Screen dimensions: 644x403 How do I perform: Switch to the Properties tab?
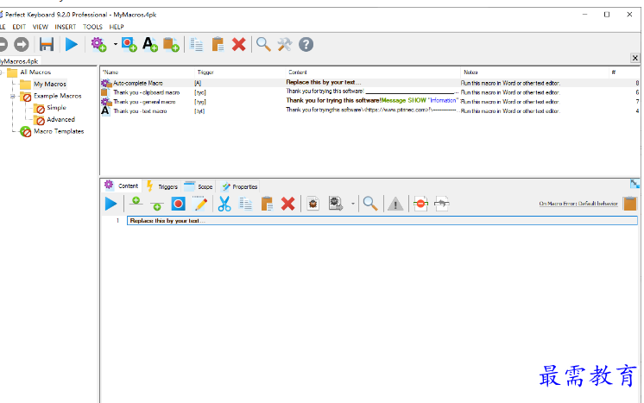coord(239,186)
